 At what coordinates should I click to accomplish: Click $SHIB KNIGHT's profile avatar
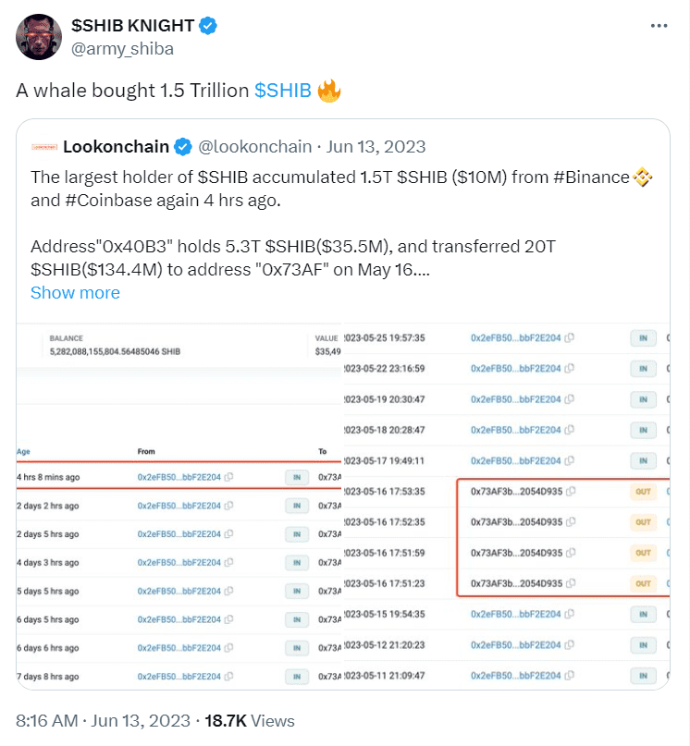click(x=39, y=35)
